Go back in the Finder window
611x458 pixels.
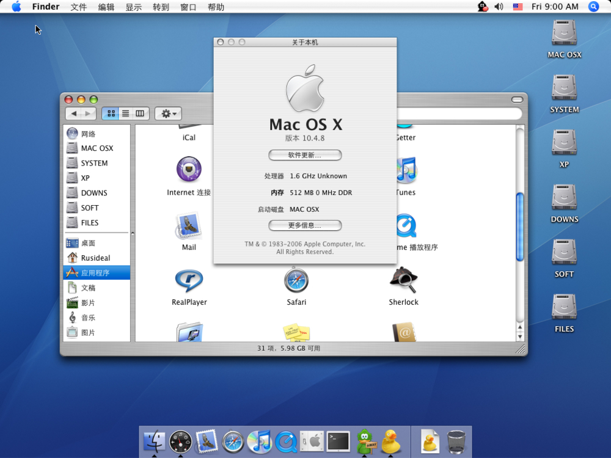tap(74, 114)
